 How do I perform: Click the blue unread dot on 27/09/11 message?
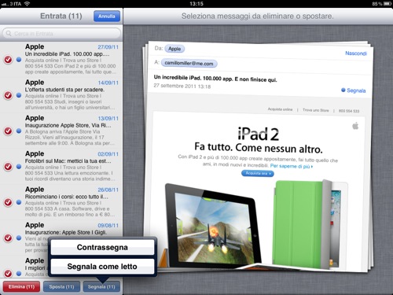[19, 60]
